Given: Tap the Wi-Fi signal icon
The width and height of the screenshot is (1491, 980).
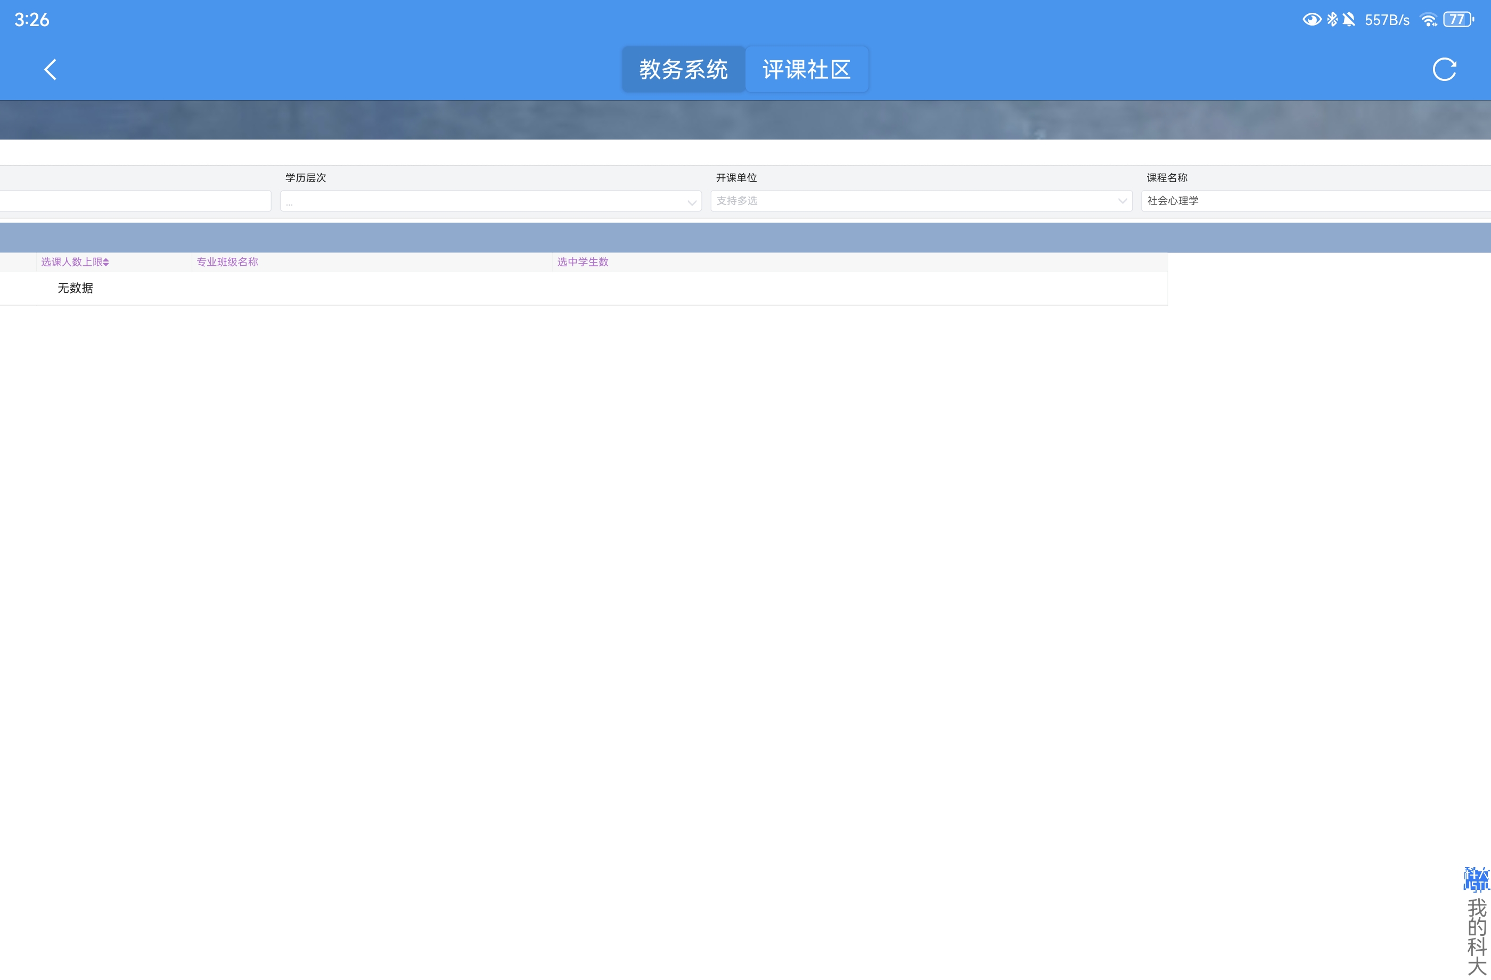Looking at the screenshot, I should click(x=1428, y=19).
